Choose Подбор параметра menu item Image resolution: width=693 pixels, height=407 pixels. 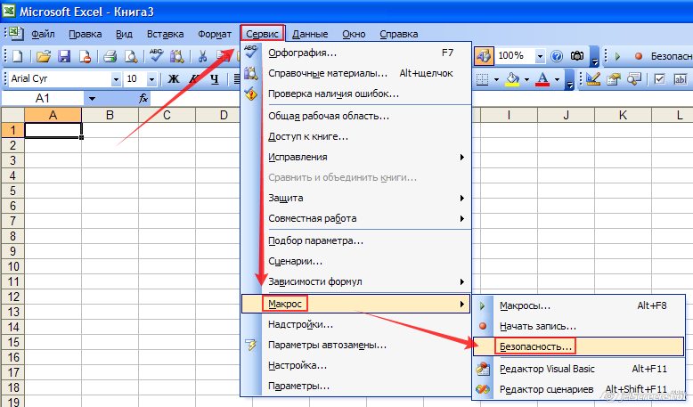356,240
